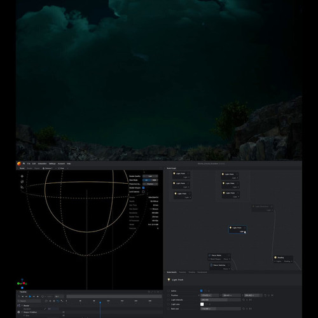Adjust the Light intensity slider

click(x=221, y=300)
